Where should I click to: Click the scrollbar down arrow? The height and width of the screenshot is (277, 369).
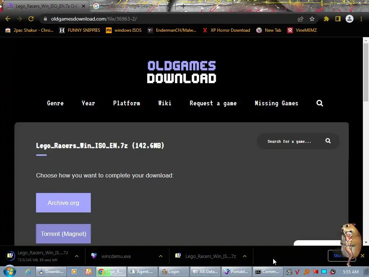[366, 242]
